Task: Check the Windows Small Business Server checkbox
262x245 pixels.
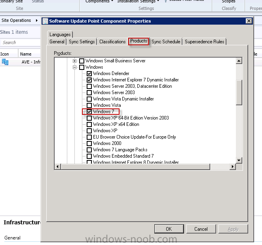Action: pos(82,61)
